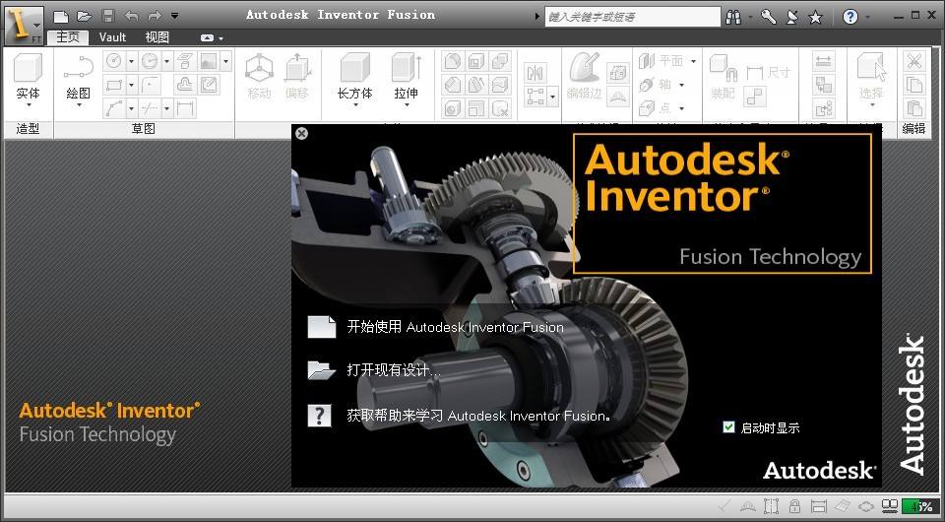This screenshot has width=945, height=522.
Task: Click the project geometry sketch icon
Action: [185, 61]
